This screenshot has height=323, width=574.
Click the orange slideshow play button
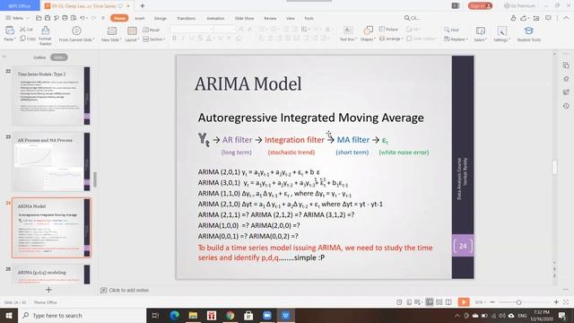(x=464, y=302)
